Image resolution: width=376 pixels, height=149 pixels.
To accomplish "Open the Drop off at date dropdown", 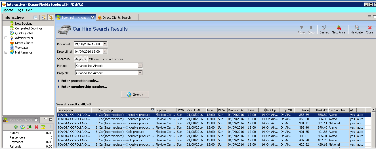I will coord(105,52).
